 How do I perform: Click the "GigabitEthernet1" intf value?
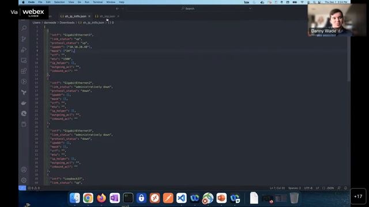click(78, 35)
